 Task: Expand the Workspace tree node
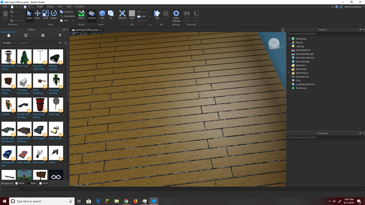click(x=289, y=39)
